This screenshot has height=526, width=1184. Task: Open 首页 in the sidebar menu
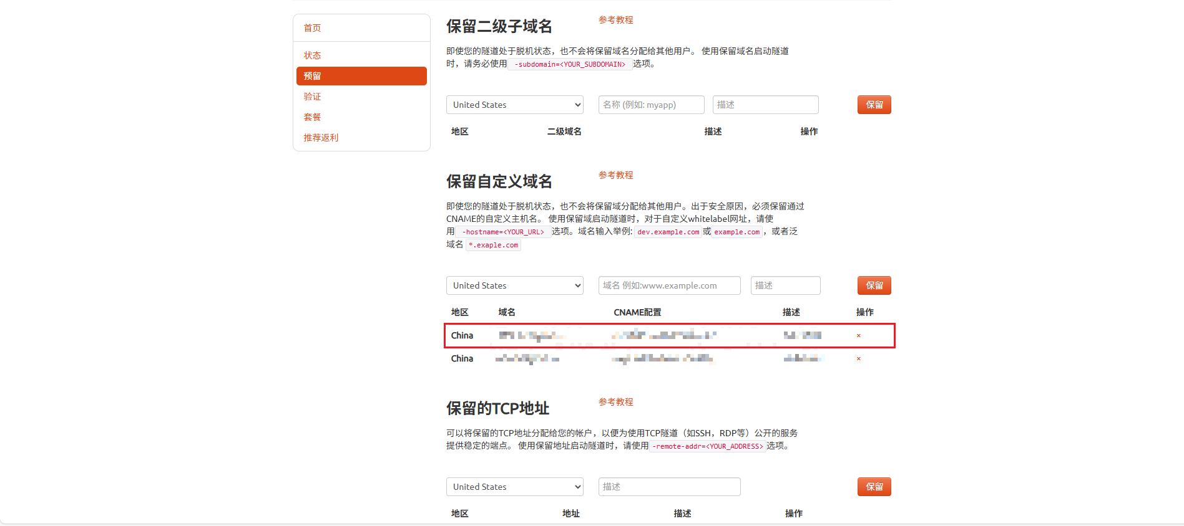313,28
